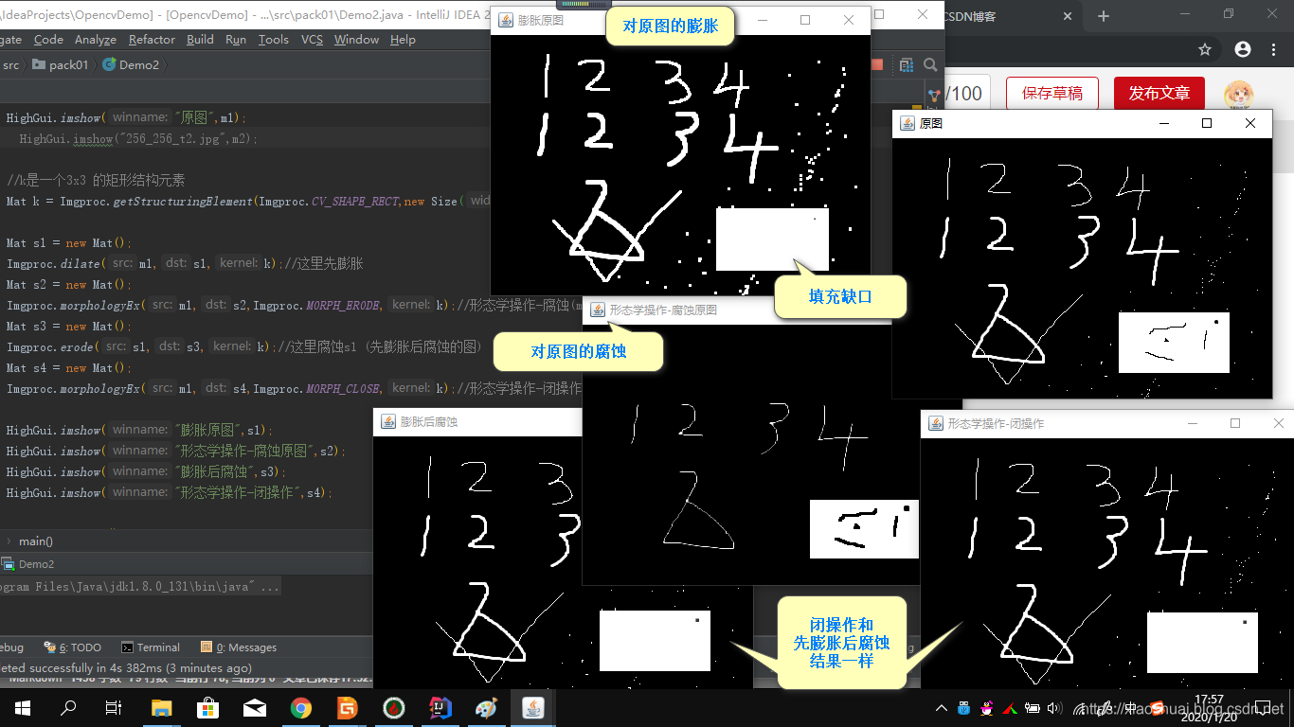
Task: Expand main() in structure breadcrumb
Action: (36, 541)
